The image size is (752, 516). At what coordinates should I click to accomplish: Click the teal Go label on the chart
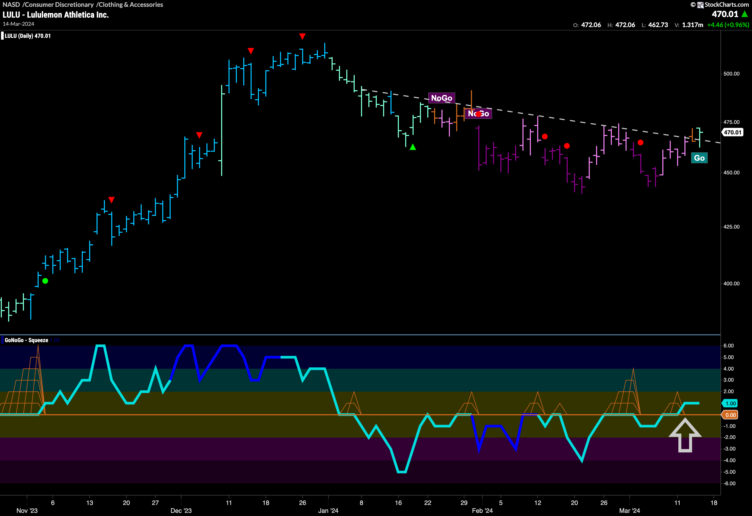(699, 158)
